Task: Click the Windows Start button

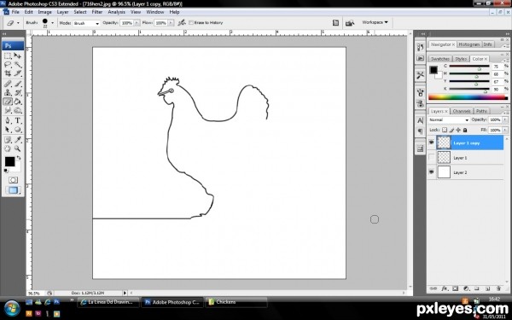Action: [12, 309]
